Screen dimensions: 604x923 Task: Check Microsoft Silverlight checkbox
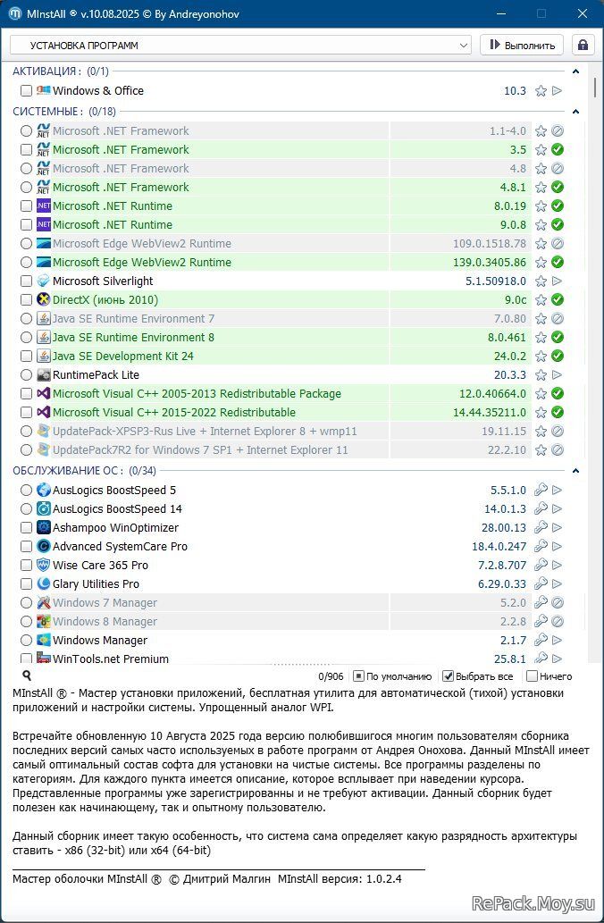[x=26, y=281]
